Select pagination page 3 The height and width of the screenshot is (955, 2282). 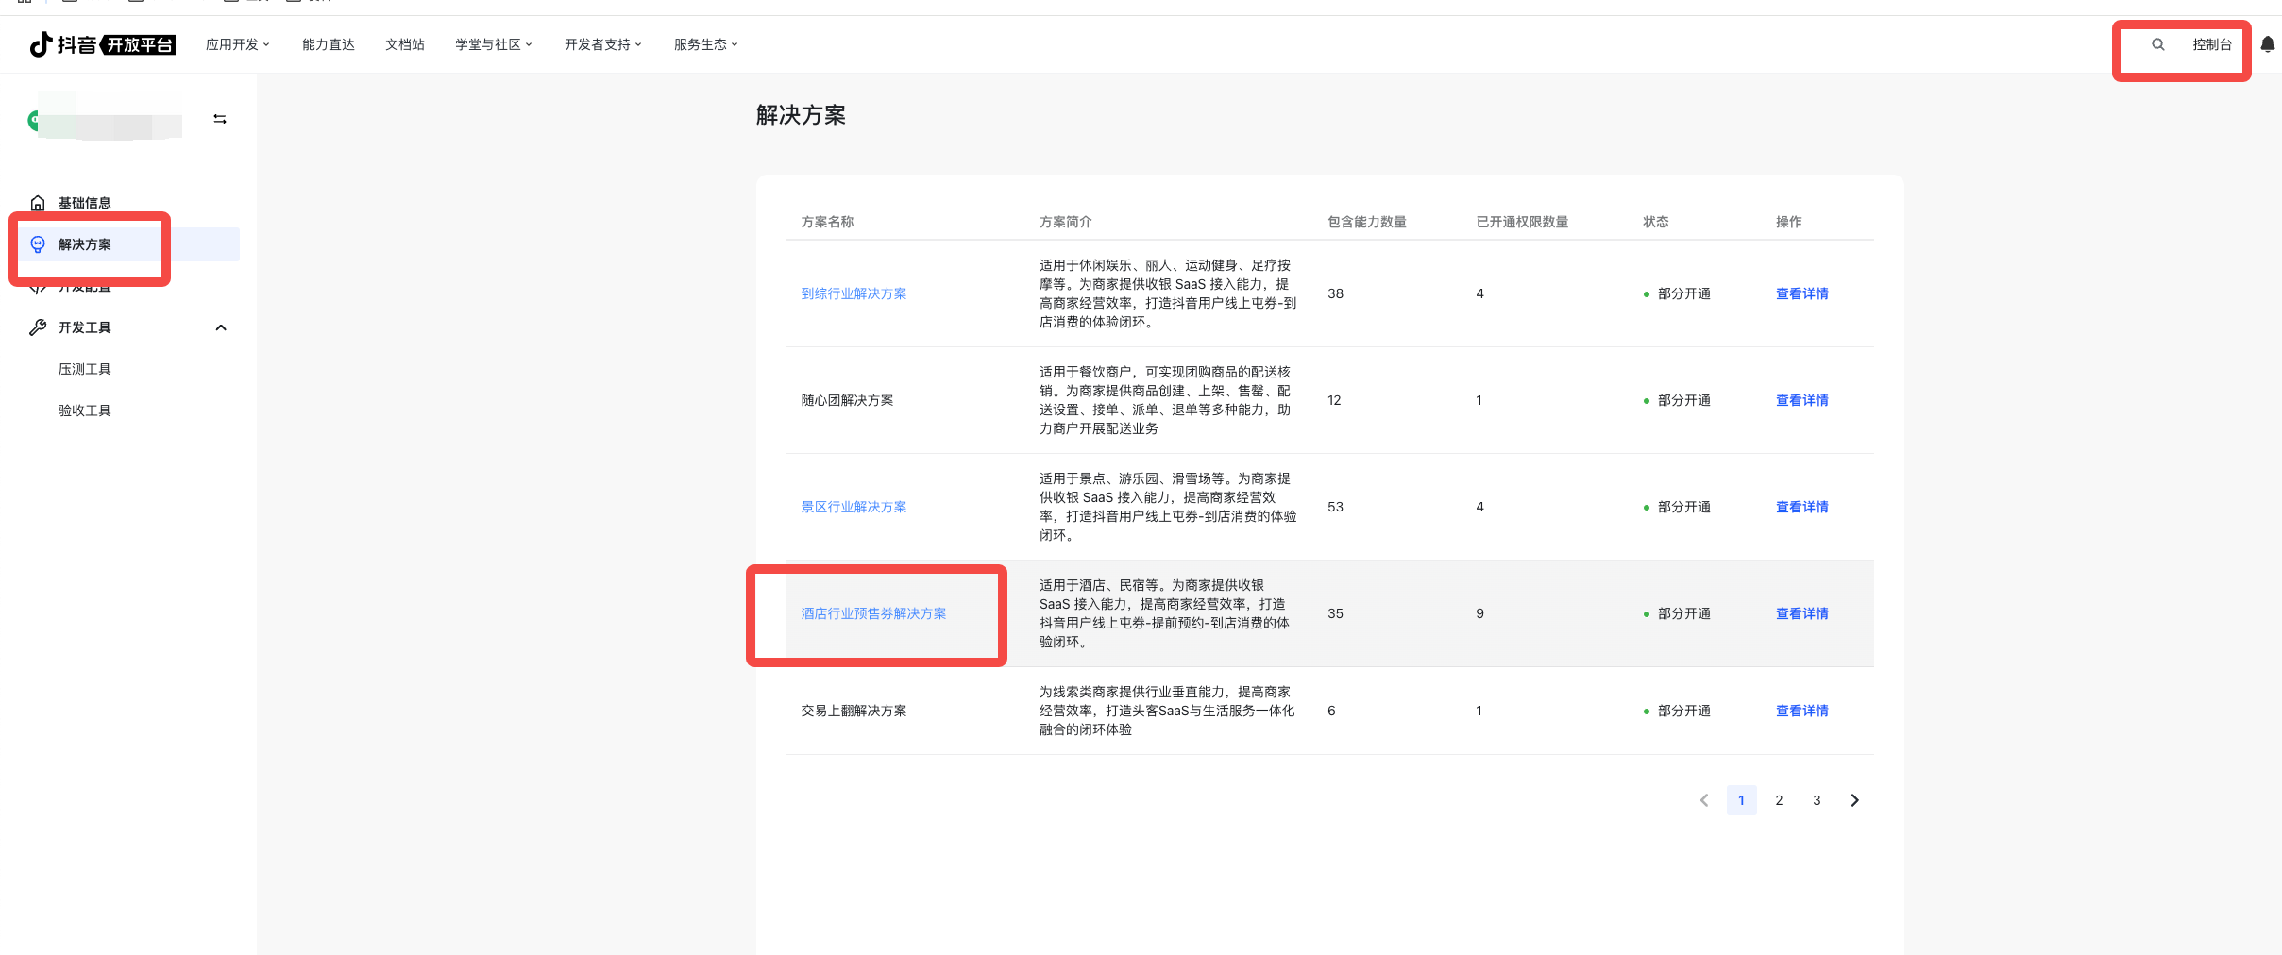[x=1817, y=800]
